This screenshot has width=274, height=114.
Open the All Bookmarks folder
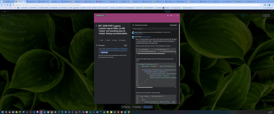tap(269, 8)
